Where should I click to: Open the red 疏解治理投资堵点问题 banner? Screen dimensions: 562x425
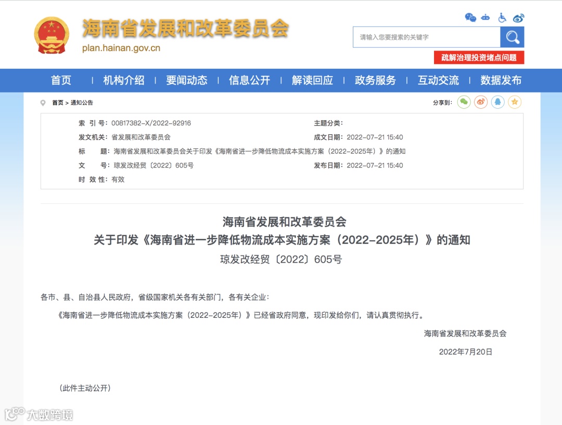pyautogui.click(x=479, y=57)
